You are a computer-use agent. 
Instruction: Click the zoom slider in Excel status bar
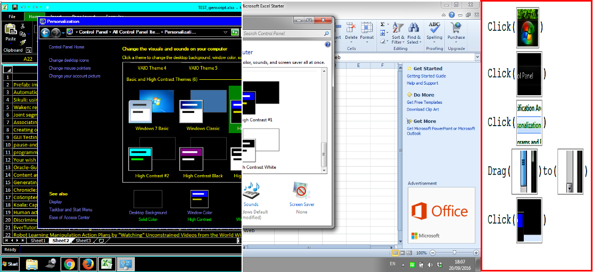point(454,252)
